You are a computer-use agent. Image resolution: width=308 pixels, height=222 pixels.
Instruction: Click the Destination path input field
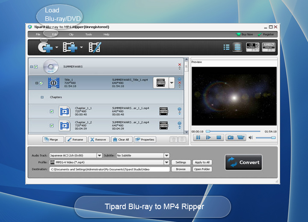(110, 169)
